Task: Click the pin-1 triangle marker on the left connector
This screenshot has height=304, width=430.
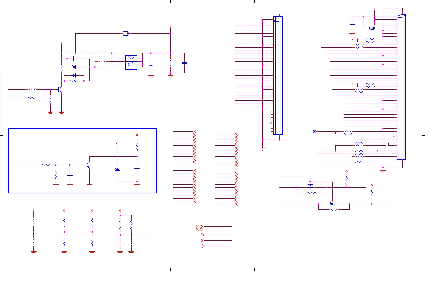Action: coord(276,18)
